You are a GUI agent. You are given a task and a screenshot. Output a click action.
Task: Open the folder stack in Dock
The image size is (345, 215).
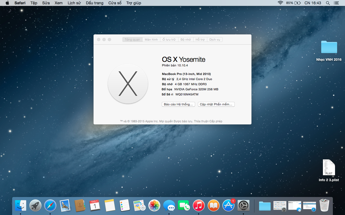click(265, 206)
